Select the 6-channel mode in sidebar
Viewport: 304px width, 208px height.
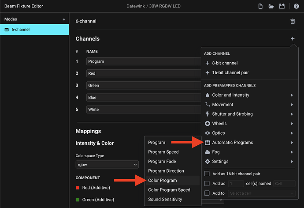click(x=34, y=30)
